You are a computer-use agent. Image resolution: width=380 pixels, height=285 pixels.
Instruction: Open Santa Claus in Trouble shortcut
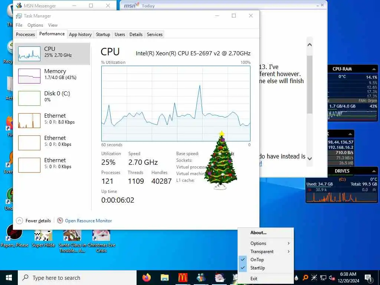click(x=72, y=241)
